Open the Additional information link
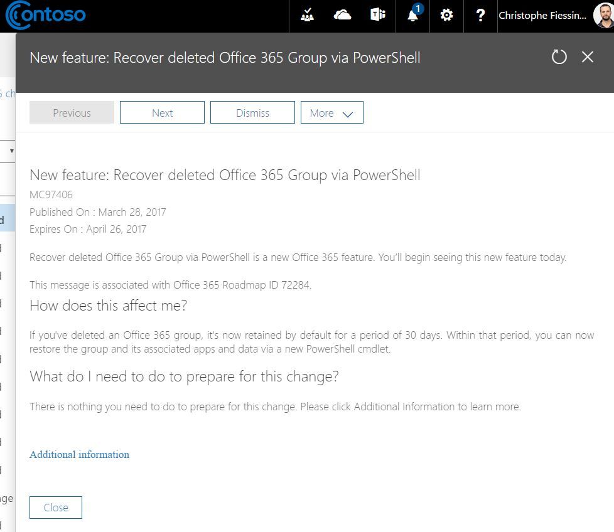This screenshot has width=614, height=532. coord(80,455)
